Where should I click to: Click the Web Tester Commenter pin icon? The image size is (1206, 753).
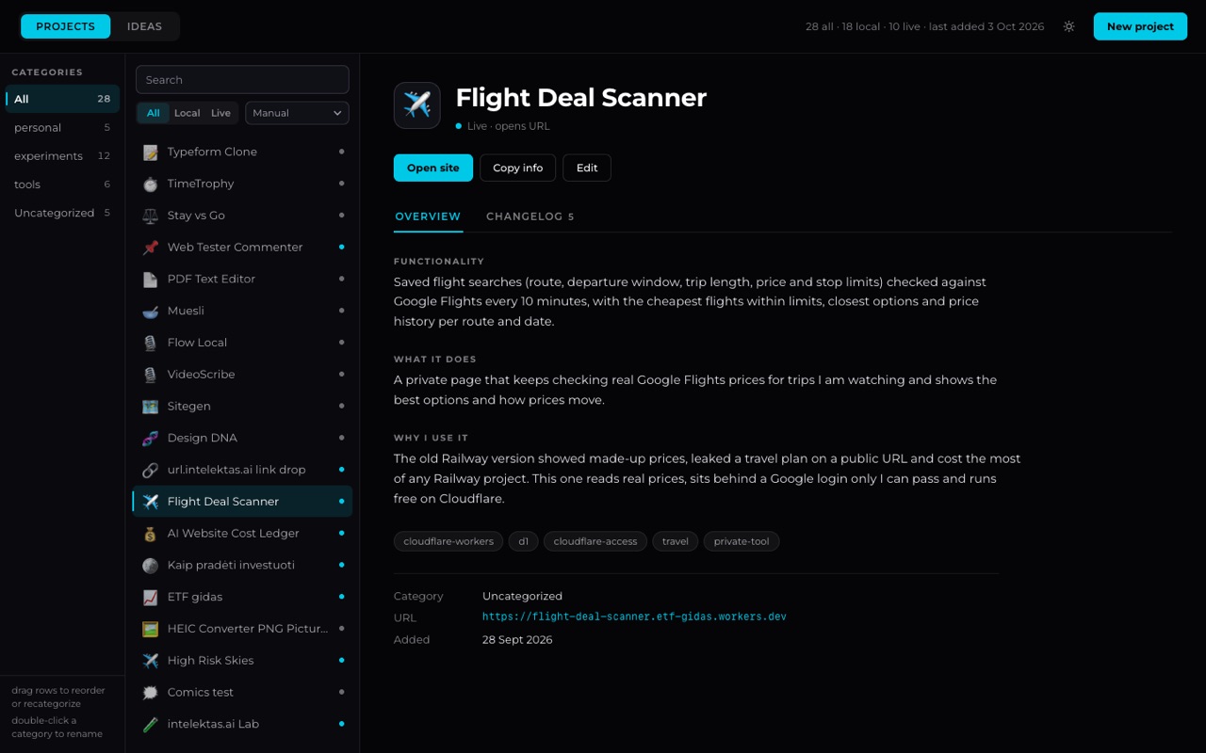click(150, 248)
